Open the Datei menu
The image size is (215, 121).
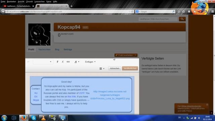click(x=3, y=2)
